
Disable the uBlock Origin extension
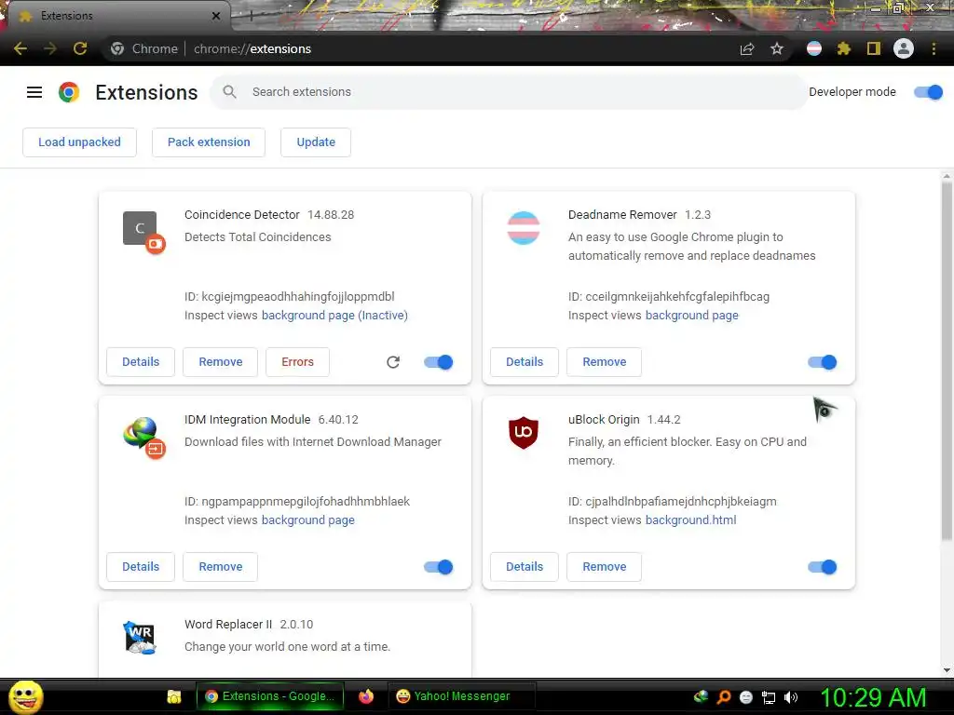point(823,567)
